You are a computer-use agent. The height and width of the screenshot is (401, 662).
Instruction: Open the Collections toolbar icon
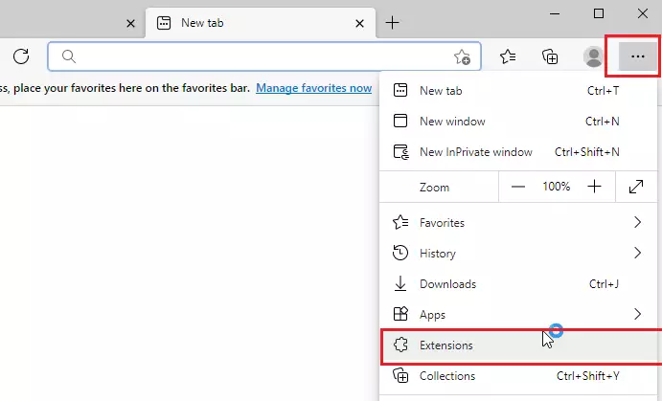coord(550,56)
